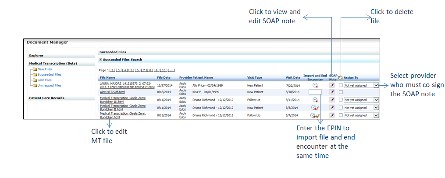Expand the Succeeded Files Search section
This screenshot has width=445, height=178.
click(x=101, y=59)
